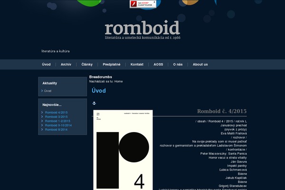Click the Home breadcrumb text
This screenshot has width=285, height=190.
(x=118, y=81)
